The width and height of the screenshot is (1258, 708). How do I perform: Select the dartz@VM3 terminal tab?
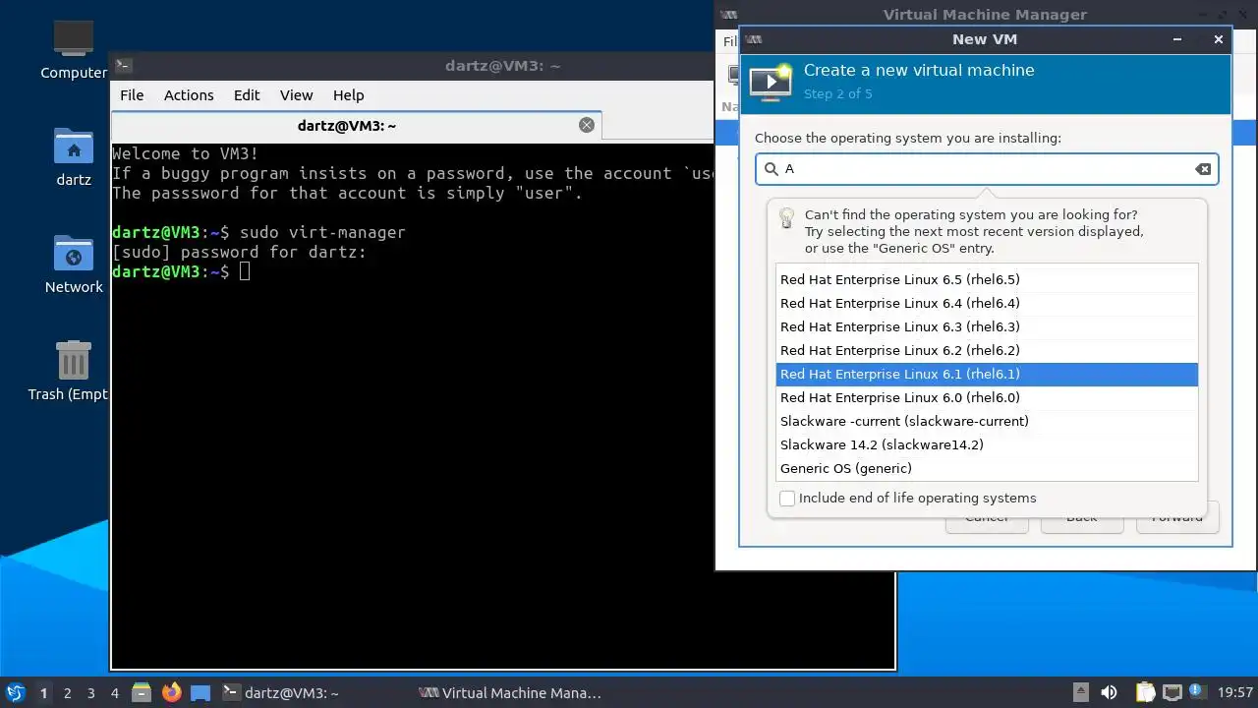coord(347,126)
